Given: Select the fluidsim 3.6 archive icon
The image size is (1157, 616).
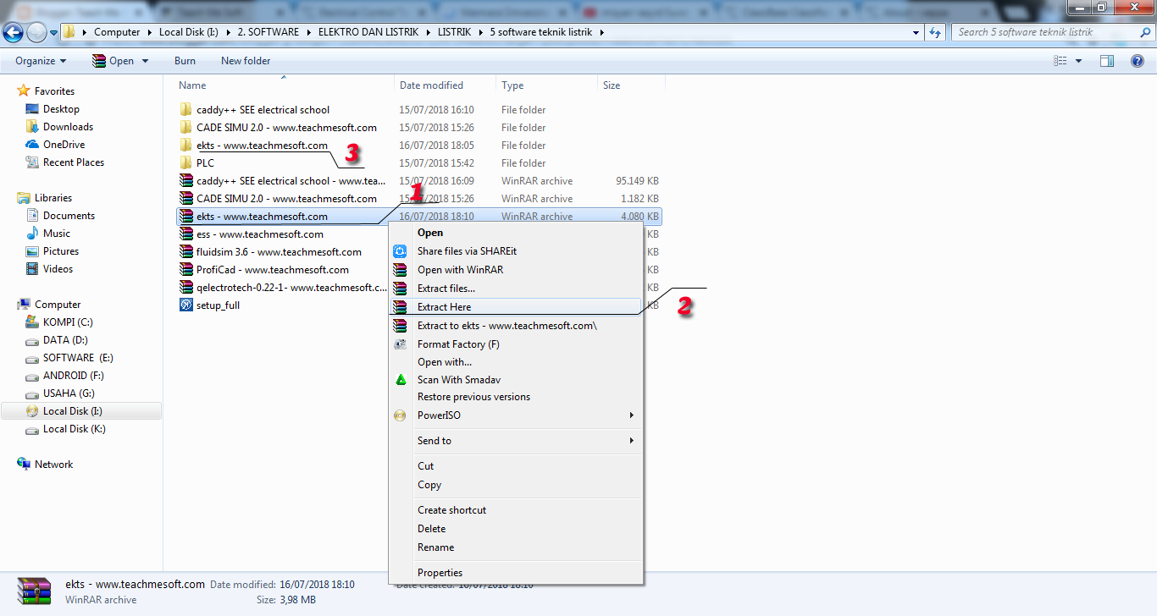Looking at the screenshot, I should pyautogui.click(x=186, y=252).
